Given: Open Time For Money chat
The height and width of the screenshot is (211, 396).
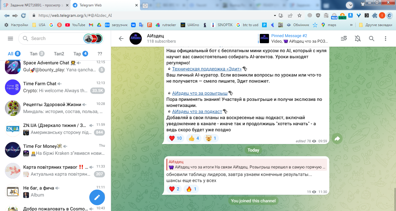Looking at the screenshot, I should [x=55, y=150].
